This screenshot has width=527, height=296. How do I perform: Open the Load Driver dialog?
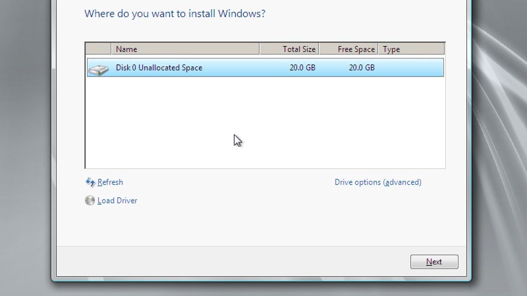click(117, 200)
